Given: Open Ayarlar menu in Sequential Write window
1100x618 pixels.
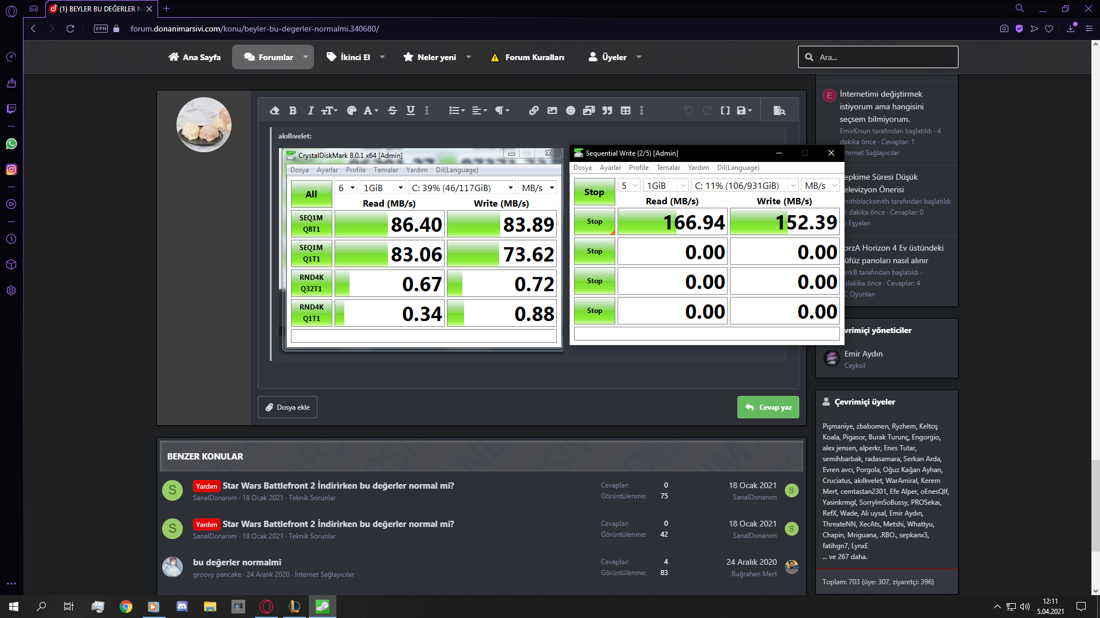Looking at the screenshot, I should pyautogui.click(x=610, y=168).
